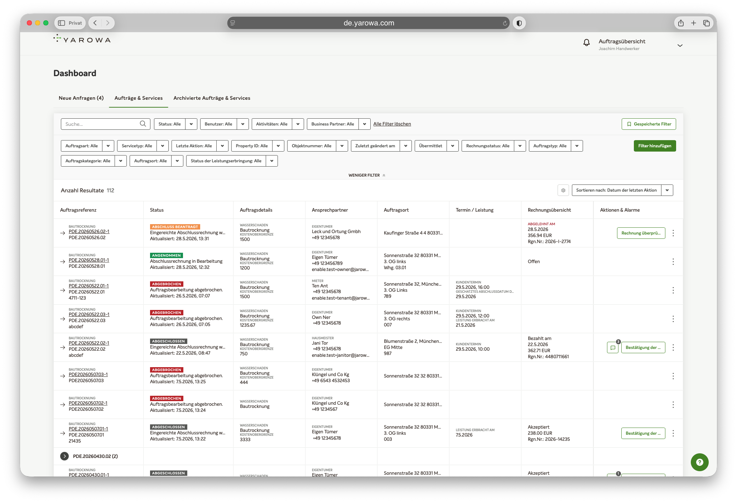Open the help question mark button
737x503 pixels.
[699, 462]
